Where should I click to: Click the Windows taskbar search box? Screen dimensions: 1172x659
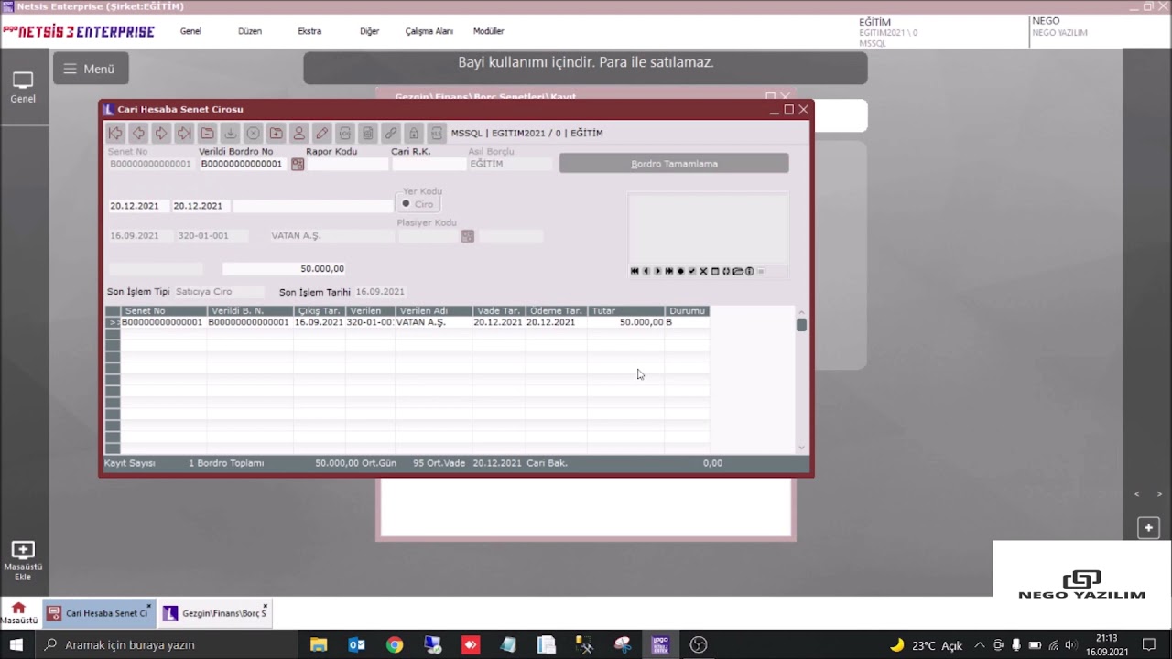[x=168, y=645]
